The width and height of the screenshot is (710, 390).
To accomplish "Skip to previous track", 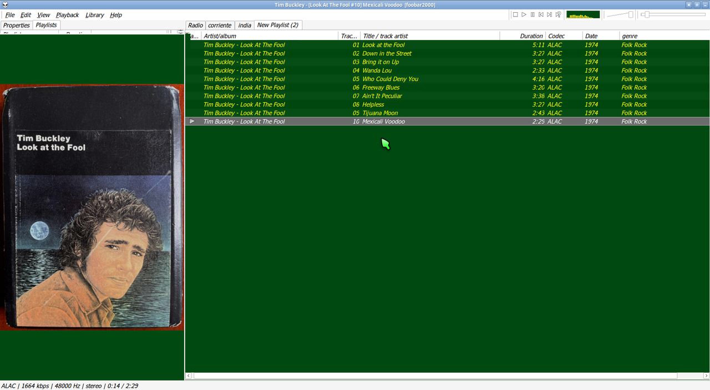I will pyautogui.click(x=541, y=15).
